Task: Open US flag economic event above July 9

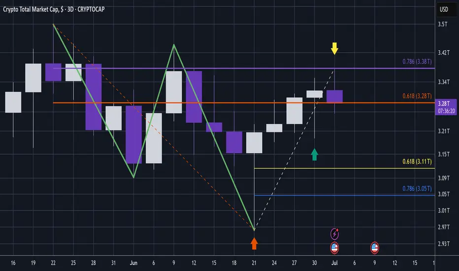Action: 374,248
